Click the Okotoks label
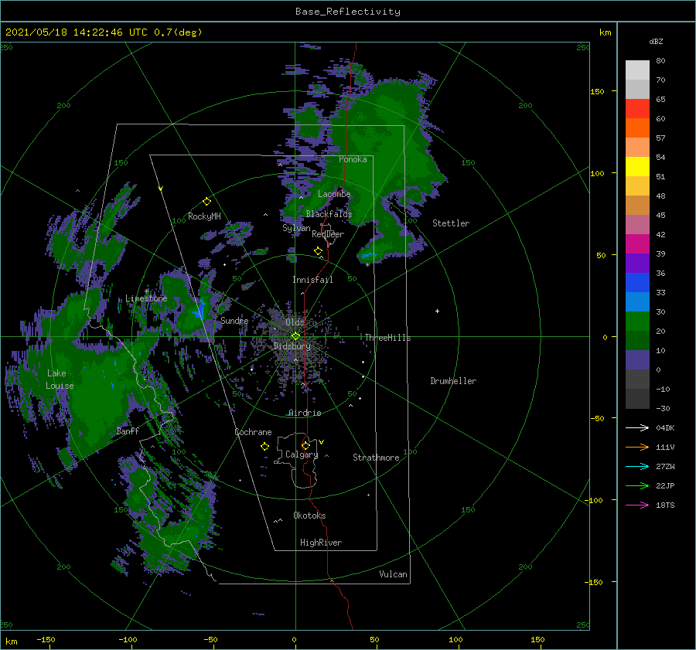The height and width of the screenshot is (650, 696). [309, 516]
